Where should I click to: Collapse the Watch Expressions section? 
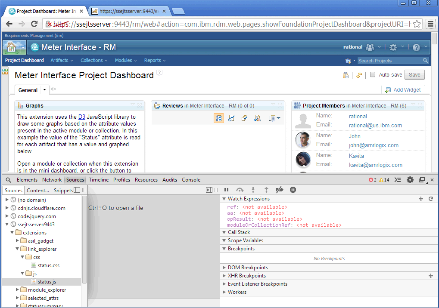pos(224,199)
